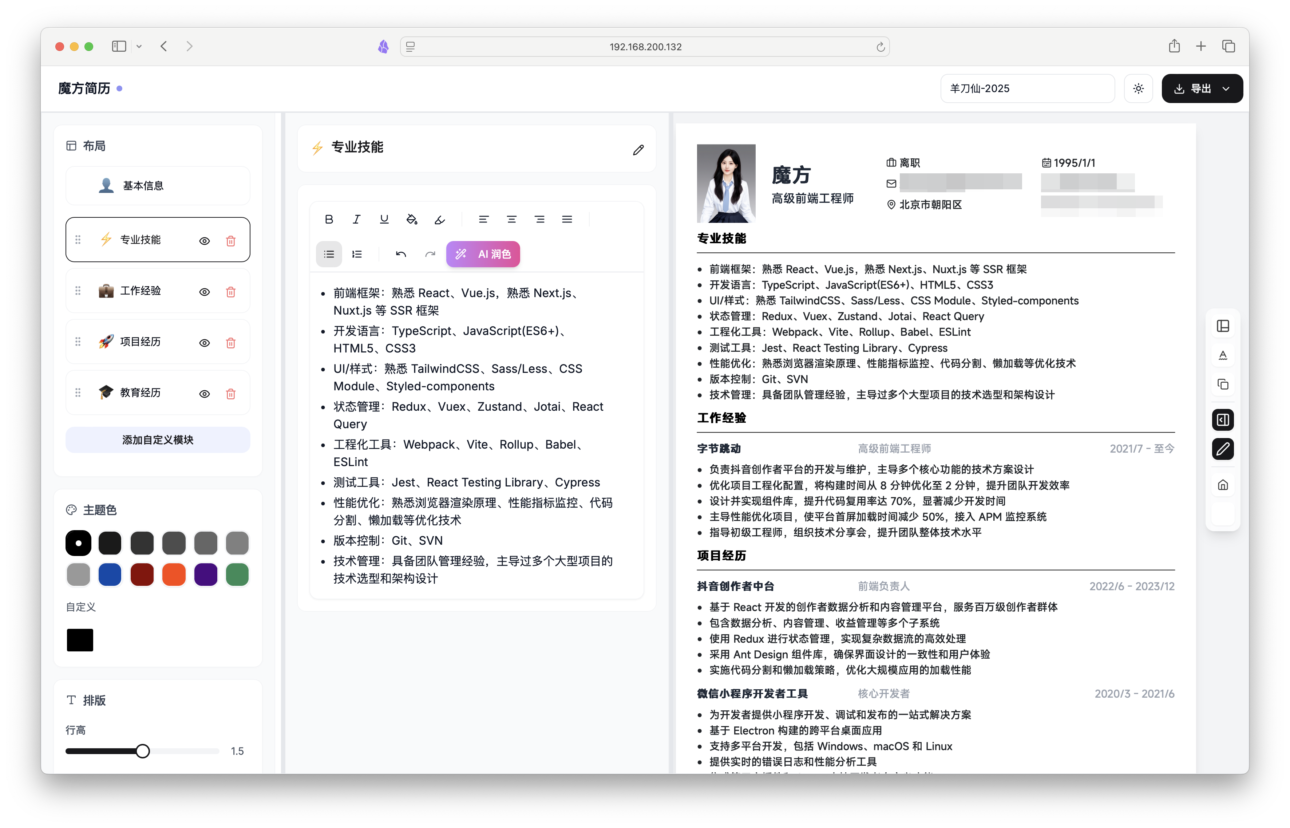The image size is (1290, 828).
Task: Hide the 工作经验 section
Action: [x=204, y=292]
